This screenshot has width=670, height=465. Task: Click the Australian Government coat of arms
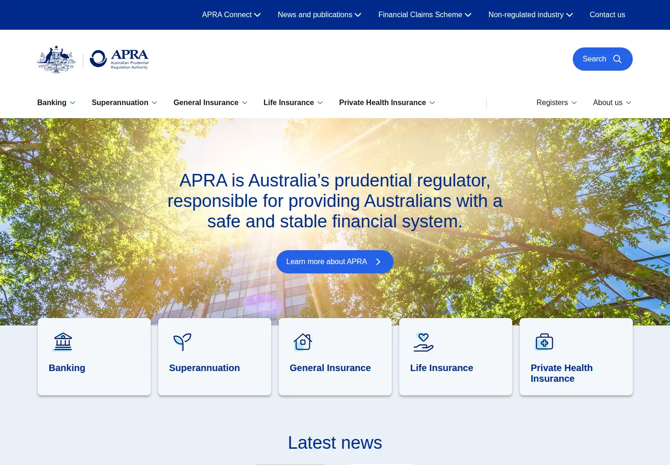[56, 59]
